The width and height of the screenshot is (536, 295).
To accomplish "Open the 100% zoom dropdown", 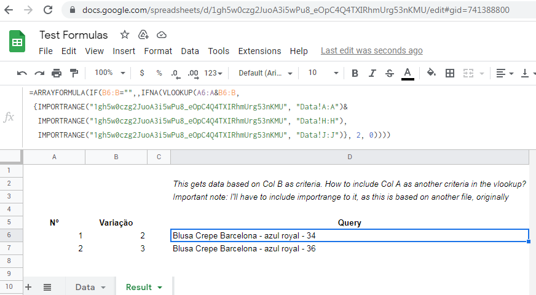I will pyautogui.click(x=110, y=73).
